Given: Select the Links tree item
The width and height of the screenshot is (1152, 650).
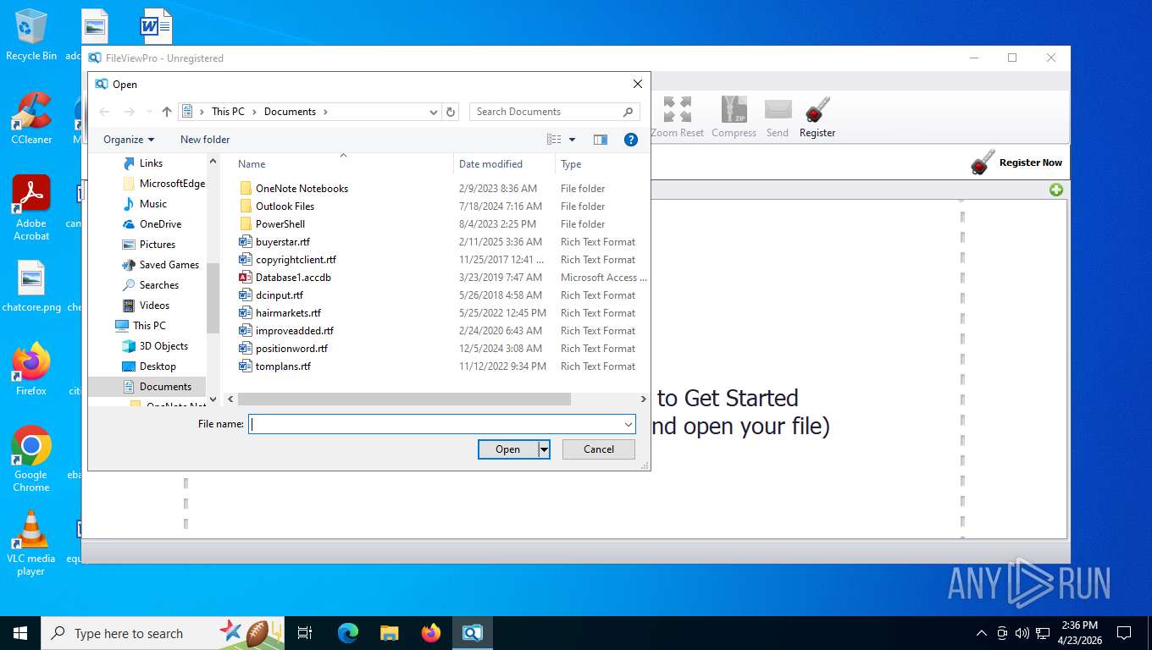Looking at the screenshot, I should [151, 163].
